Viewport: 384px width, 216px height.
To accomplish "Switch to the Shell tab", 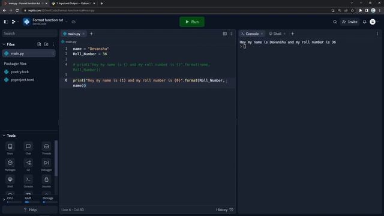I will tap(277, 34).
